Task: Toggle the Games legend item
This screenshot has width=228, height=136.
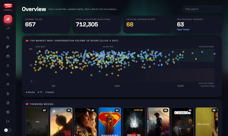Action: [49, 92]
